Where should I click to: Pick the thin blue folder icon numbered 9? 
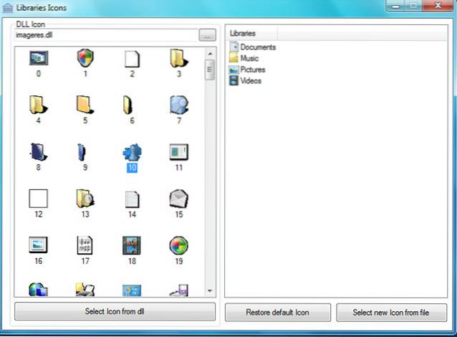(x=82, y=152)
